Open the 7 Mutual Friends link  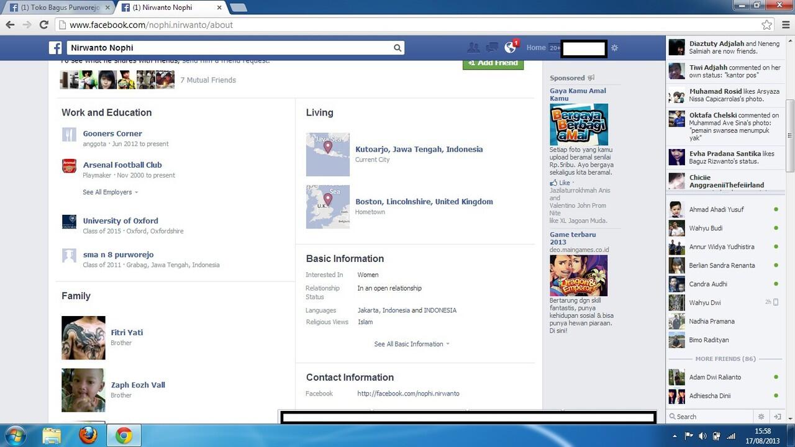click(208, 80)
